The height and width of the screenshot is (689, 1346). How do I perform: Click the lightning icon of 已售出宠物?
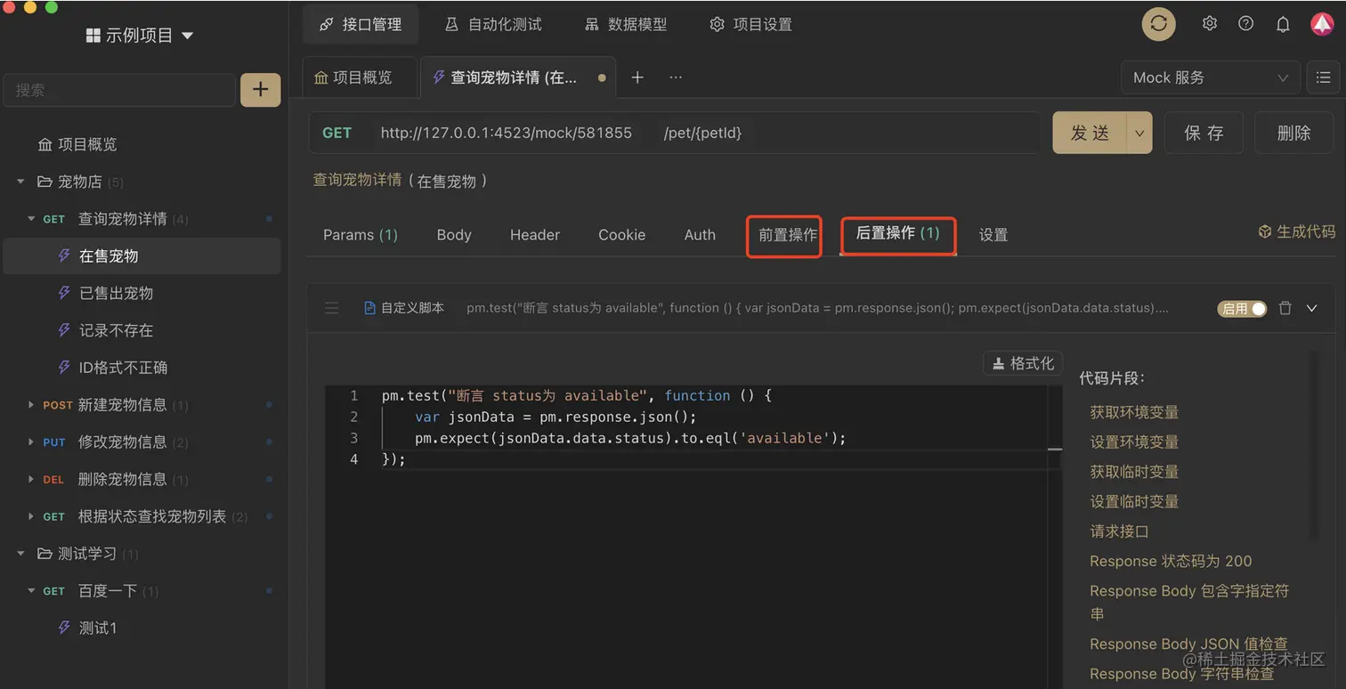pyautogui.click(x=64, y=293)
